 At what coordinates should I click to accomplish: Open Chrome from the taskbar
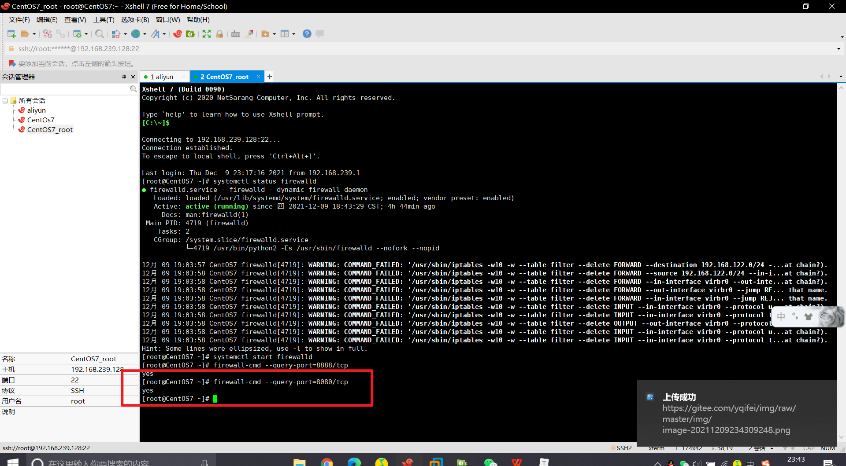pos(327,462)
